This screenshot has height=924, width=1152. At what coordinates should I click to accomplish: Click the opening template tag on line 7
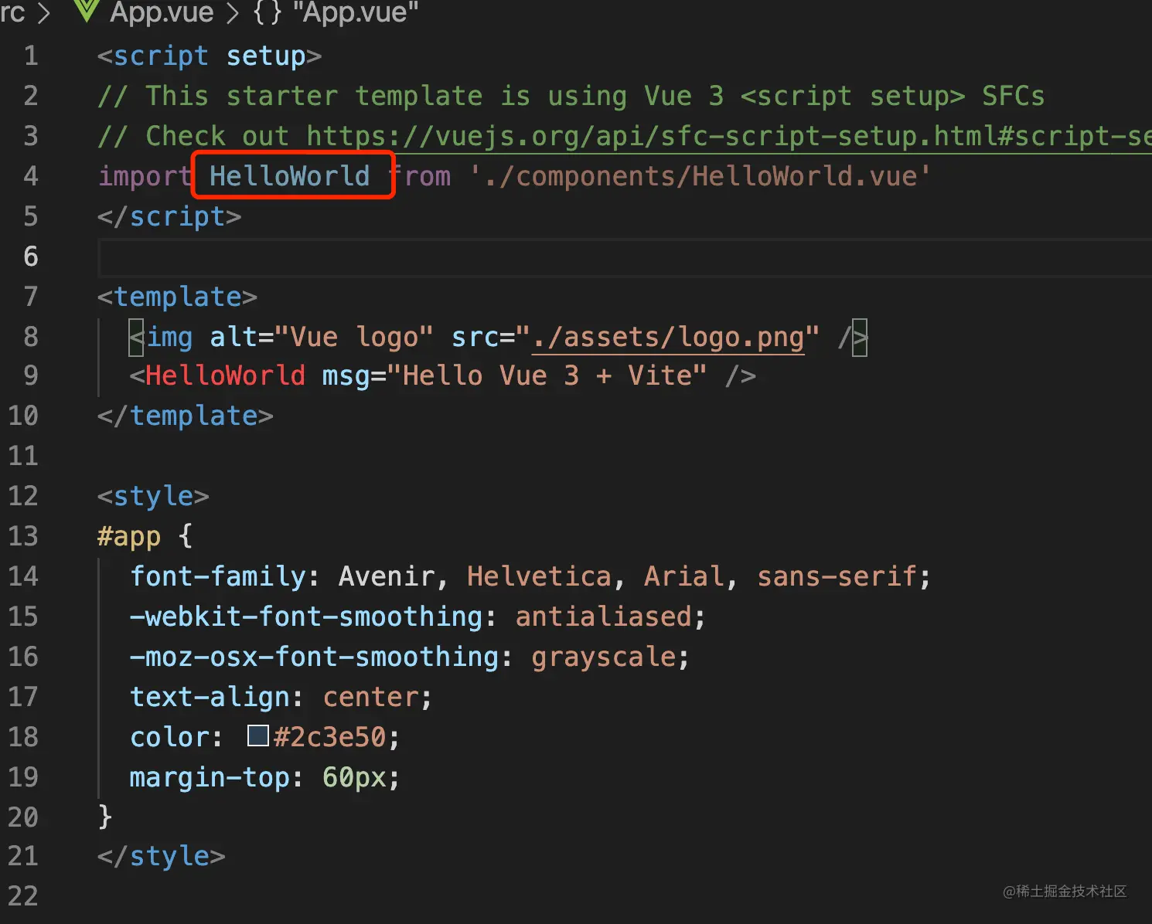(177, 297)
